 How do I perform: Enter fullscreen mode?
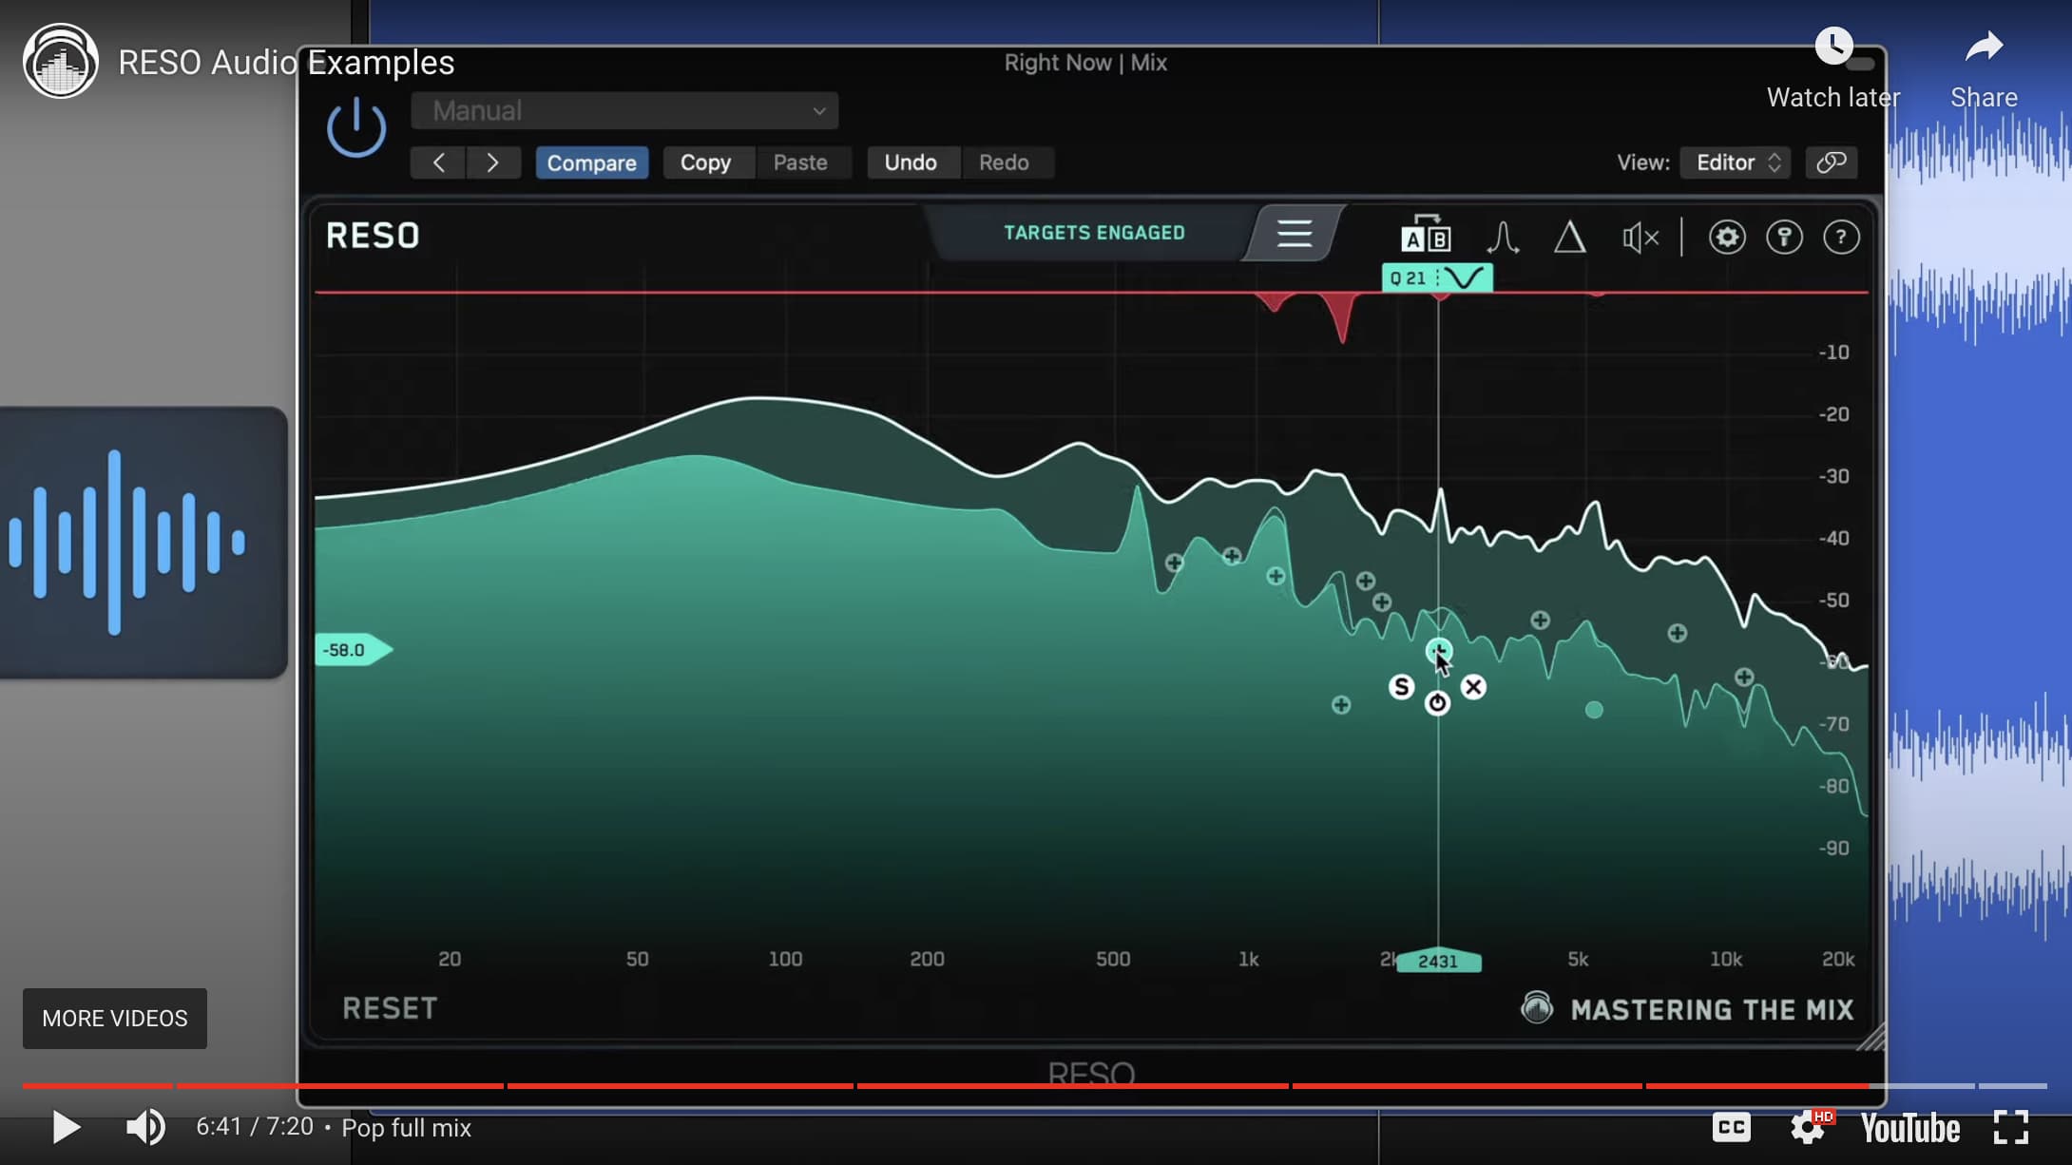[x=2011, y=1128]
